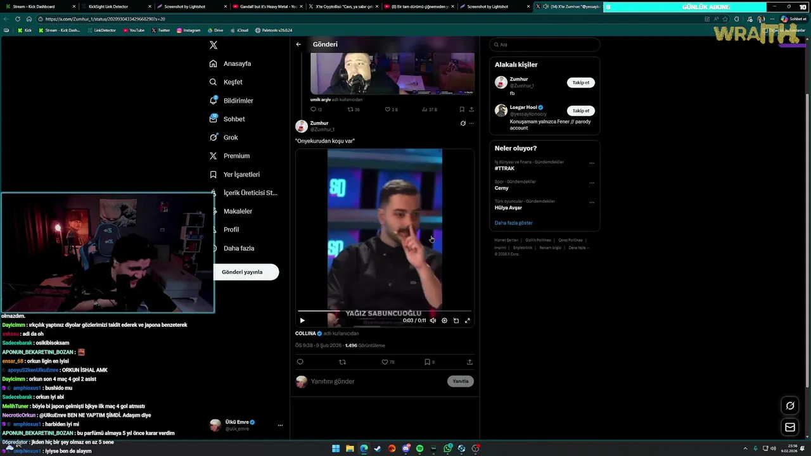The image size is (811, 456).
Task: Click Gönderi yayınla post button
Action: coord(246,272)
